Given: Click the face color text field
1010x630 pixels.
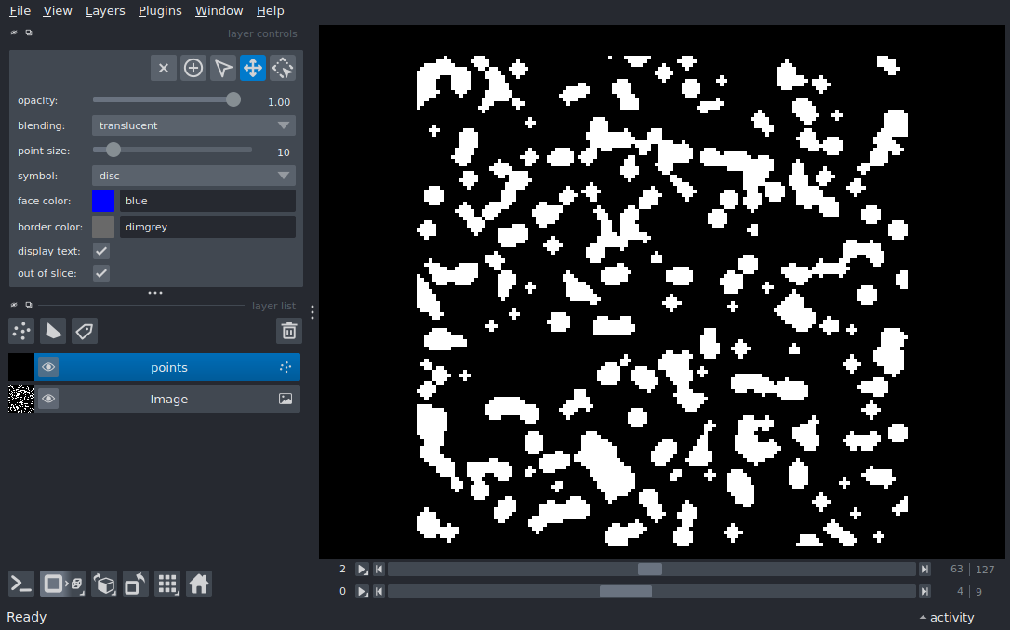Looking at the screenshot, I should (x=207, y=201).
